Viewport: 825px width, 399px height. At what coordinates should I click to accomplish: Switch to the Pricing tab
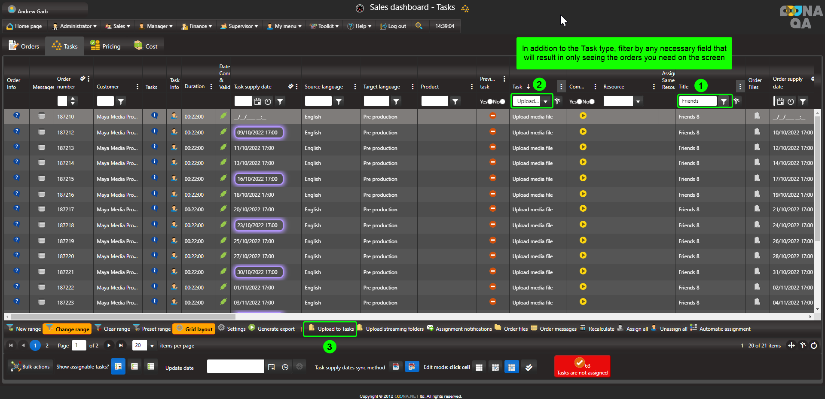click(x=106, y=46)
